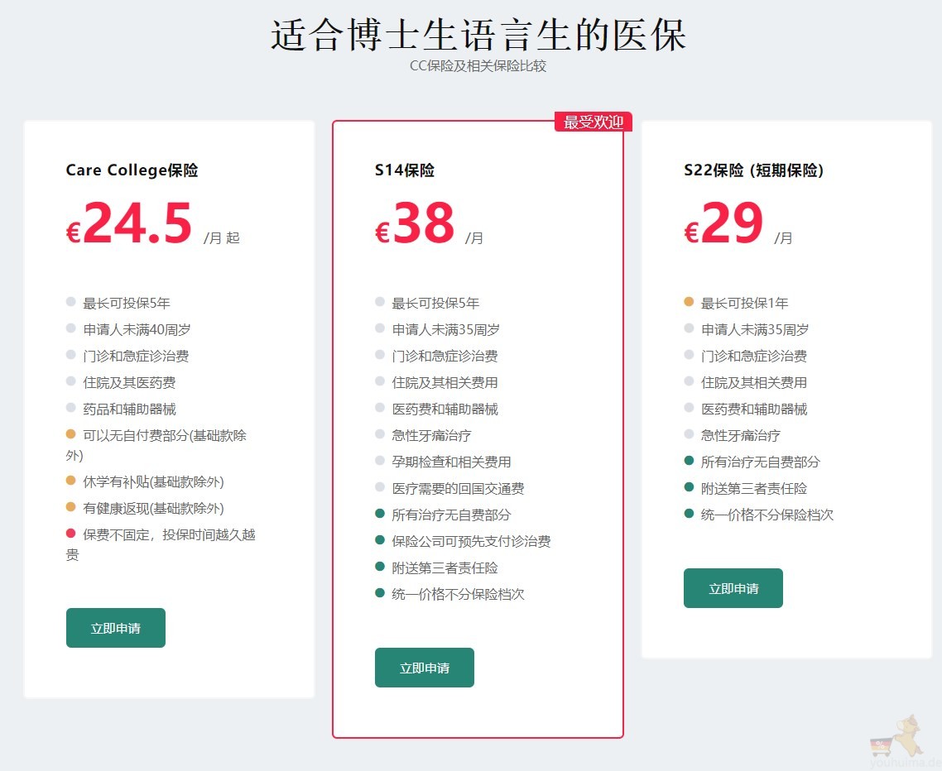Click 保费不固定，投保时间越久越贵 item
This screenshot has width=942, height=771.
161,544
